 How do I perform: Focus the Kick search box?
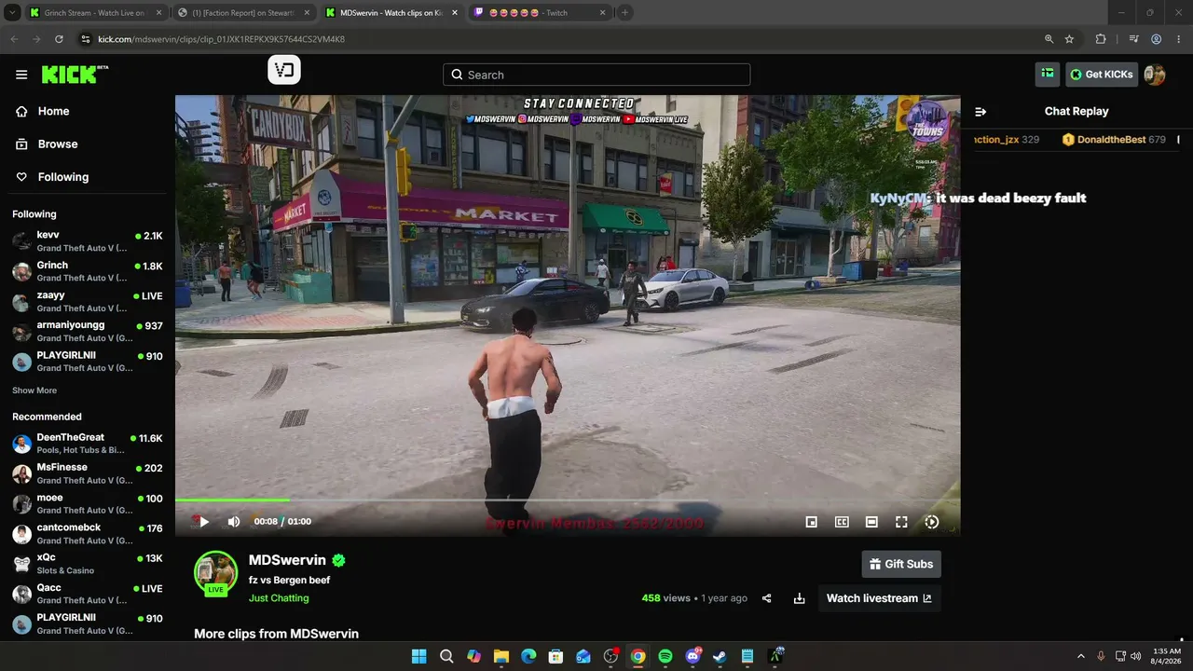(596, 75)
